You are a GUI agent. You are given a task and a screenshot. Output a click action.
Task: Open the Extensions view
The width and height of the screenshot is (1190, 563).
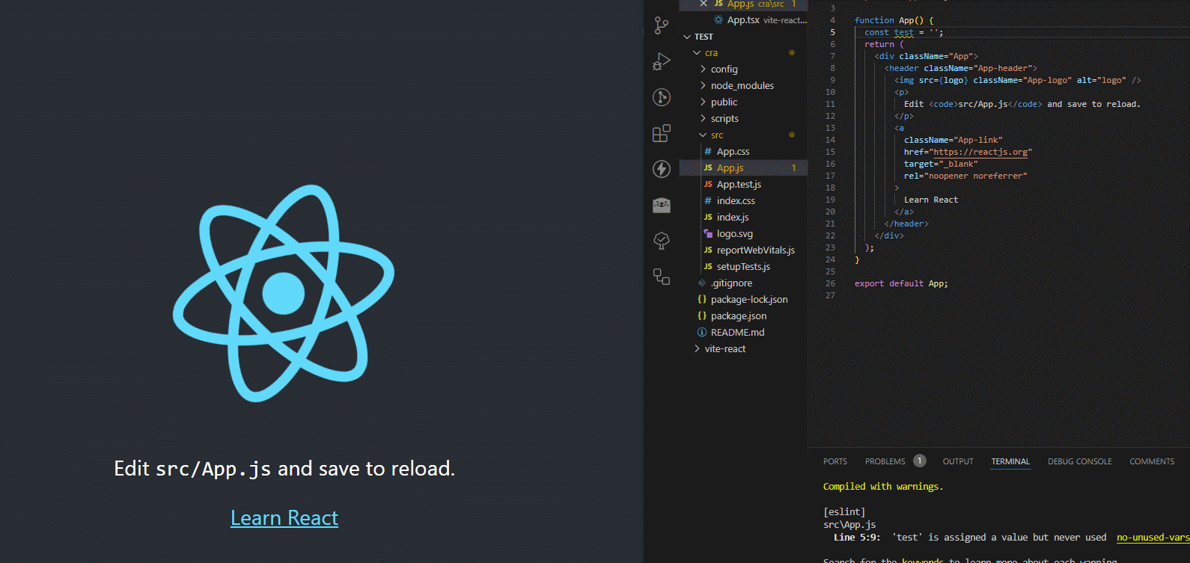pyautogui.click(x=661, y=133)
